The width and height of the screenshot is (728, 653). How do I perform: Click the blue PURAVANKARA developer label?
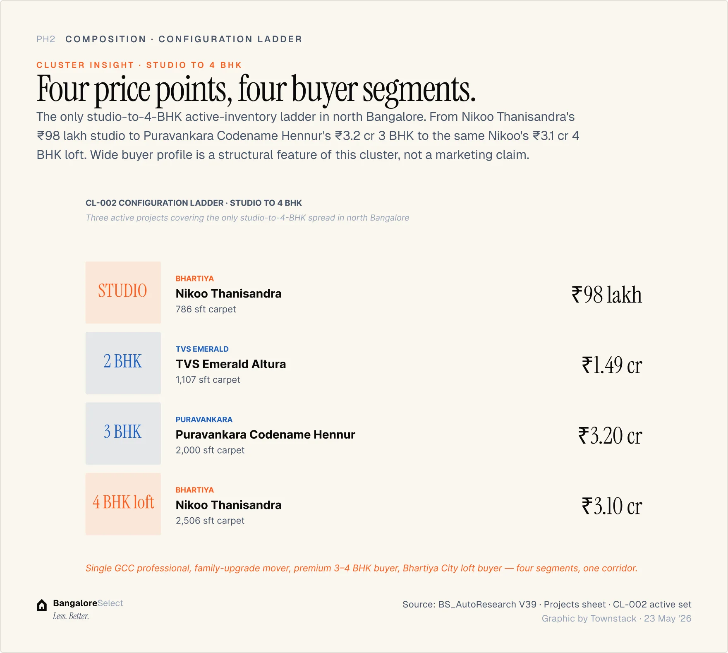pyautogui.click(x=204, y=419)
